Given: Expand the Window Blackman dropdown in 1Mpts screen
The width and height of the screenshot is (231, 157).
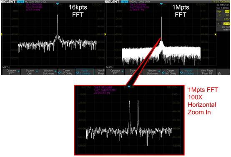Looking at the screenshot, I should [152, 72].
